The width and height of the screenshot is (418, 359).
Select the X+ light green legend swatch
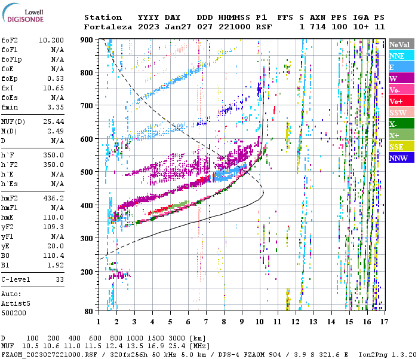pyautogui.click(x=401, y=135)
